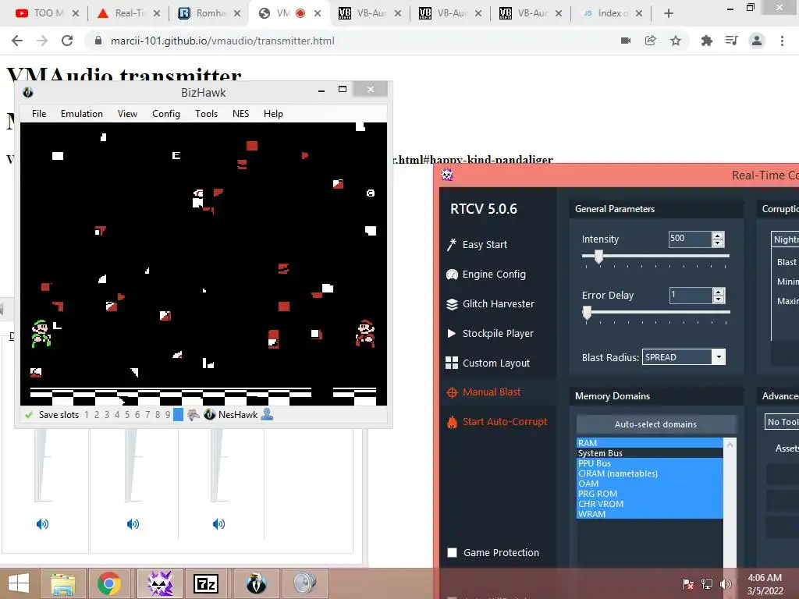Click the green checkmark icon in BizHawk status bar
The height and width of the screenshot is (599, 799).
coord(29,415)
